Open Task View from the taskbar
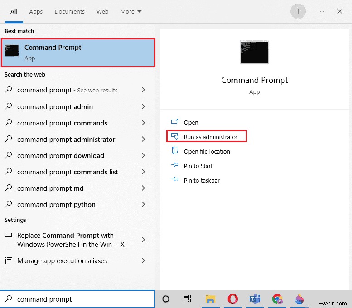Image resolution: width=352 pixels, height=308 pixels. point(188,299)
